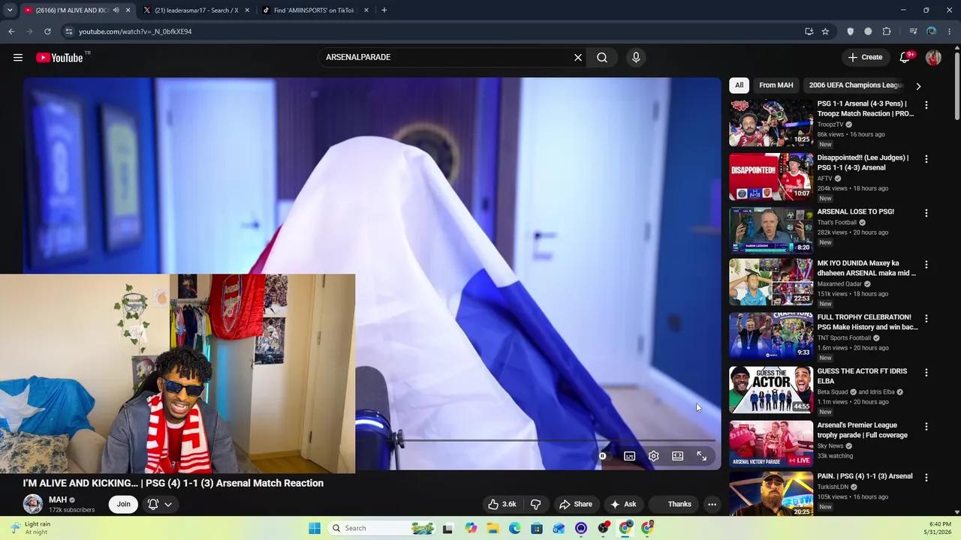
Task: Open options for the Sky News parade video
Action: (x=926, y=427)
